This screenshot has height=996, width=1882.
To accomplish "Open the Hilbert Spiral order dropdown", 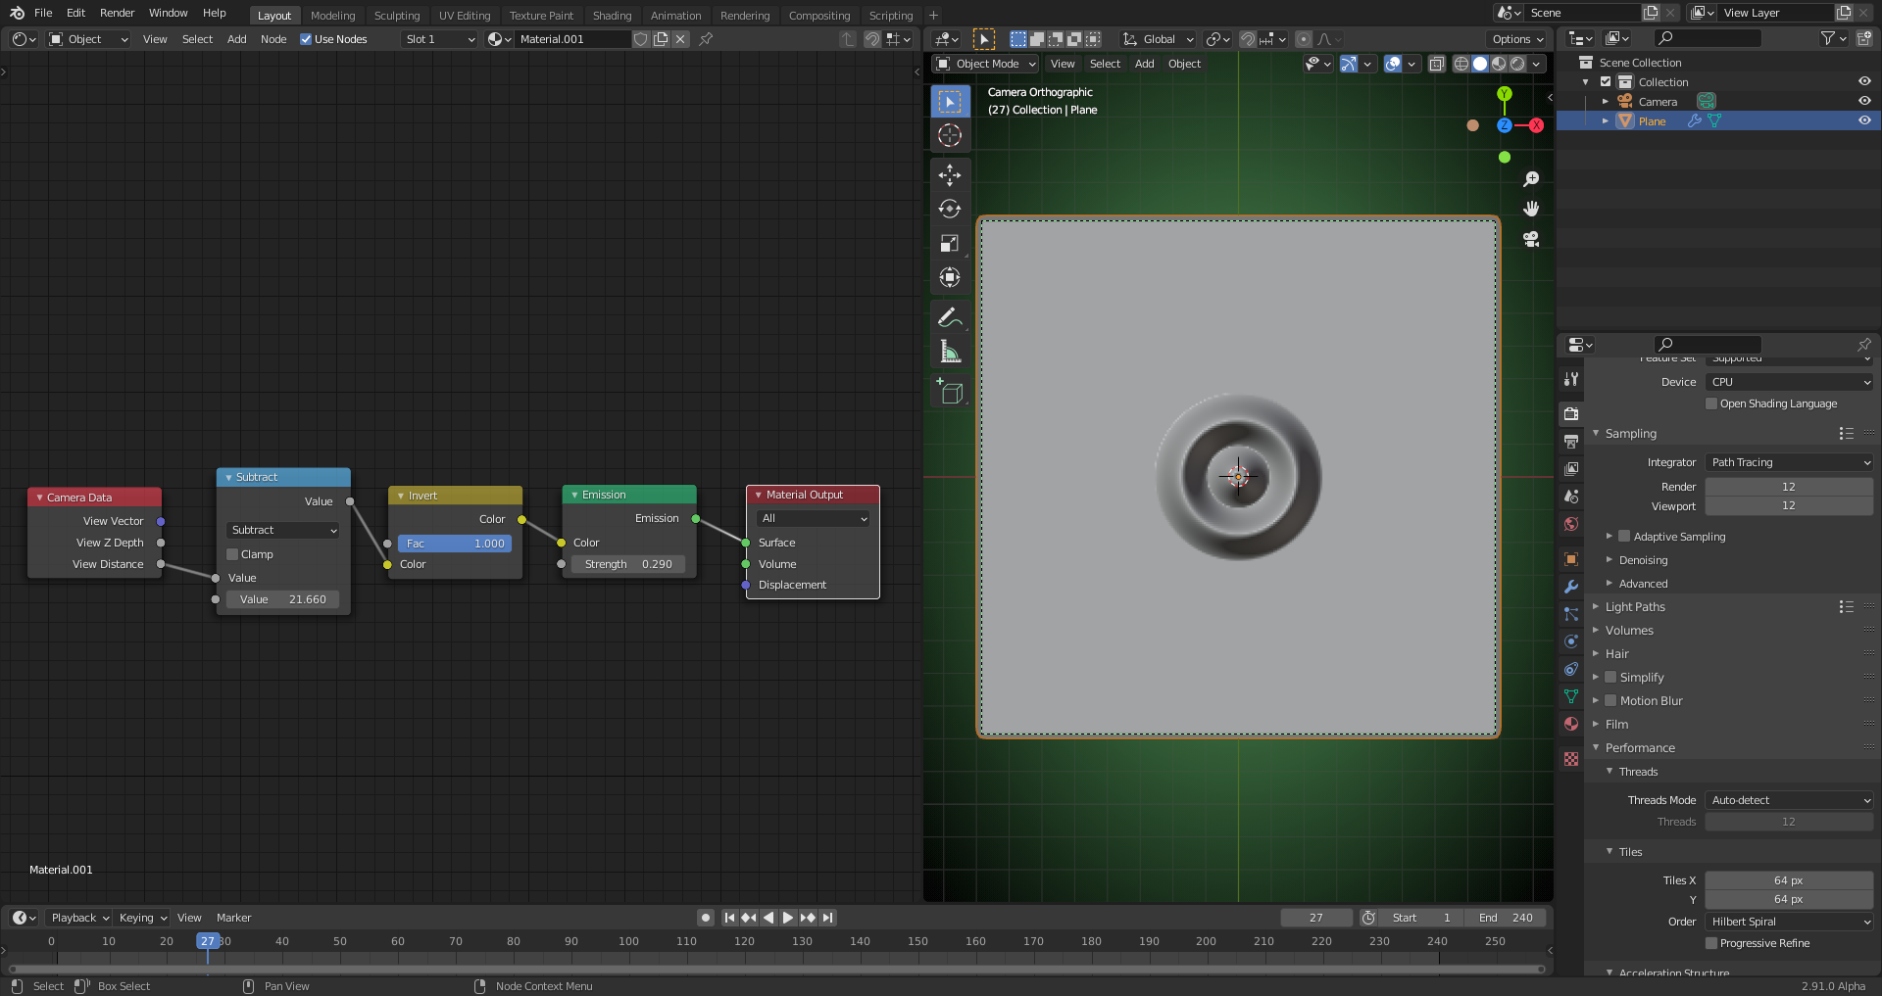I will point(1789,922).
